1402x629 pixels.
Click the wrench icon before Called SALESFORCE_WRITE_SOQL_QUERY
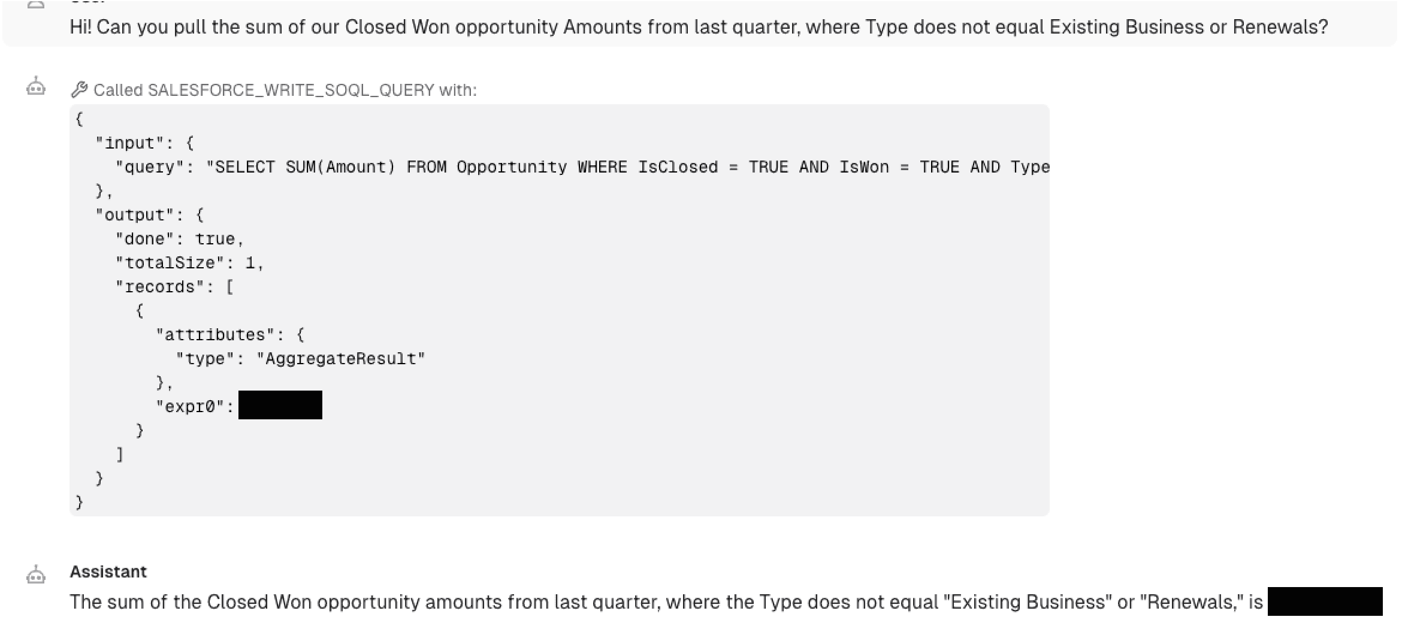tap(79, 90)
